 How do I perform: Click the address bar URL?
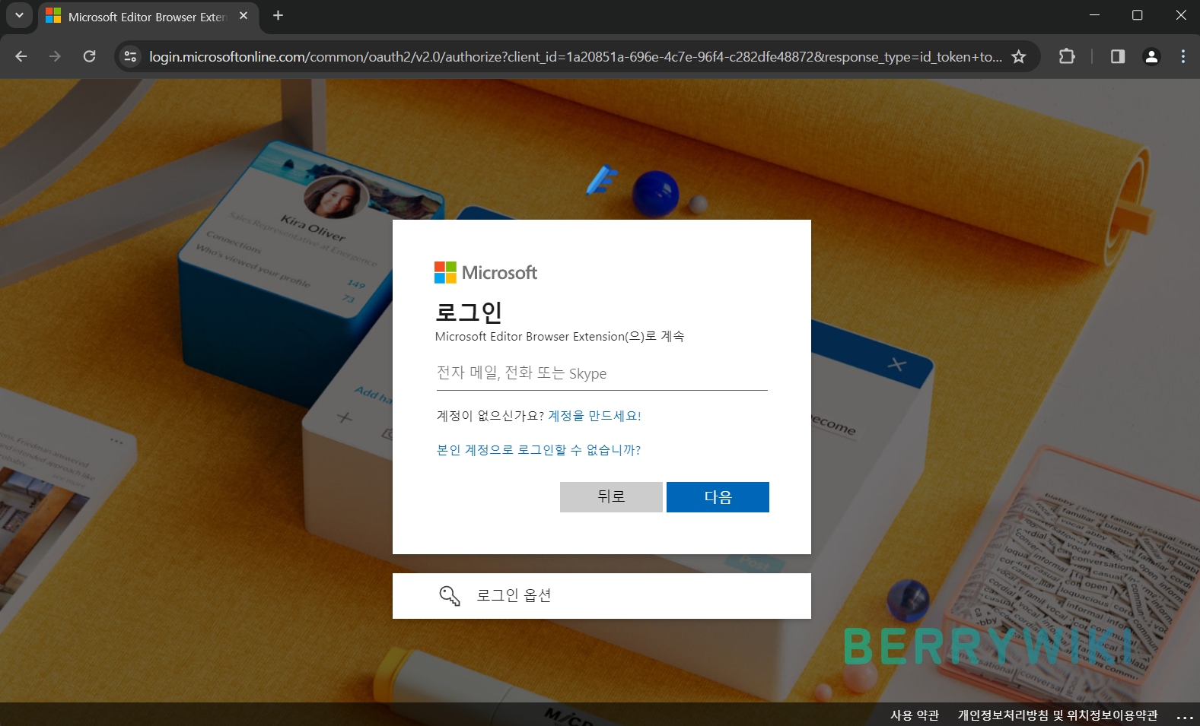(575, 56)
